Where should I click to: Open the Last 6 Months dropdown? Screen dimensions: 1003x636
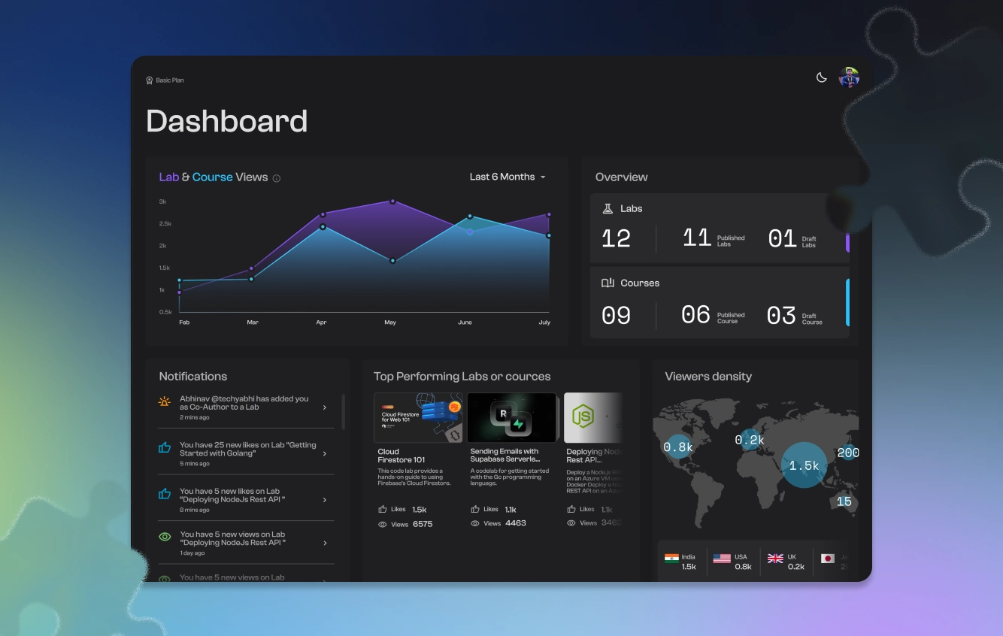(x=508, y=177)
